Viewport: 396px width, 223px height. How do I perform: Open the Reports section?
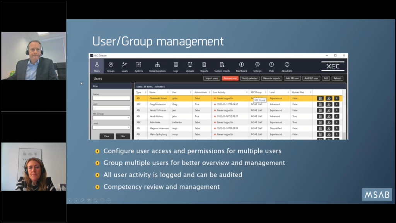[x=204, y=67]
